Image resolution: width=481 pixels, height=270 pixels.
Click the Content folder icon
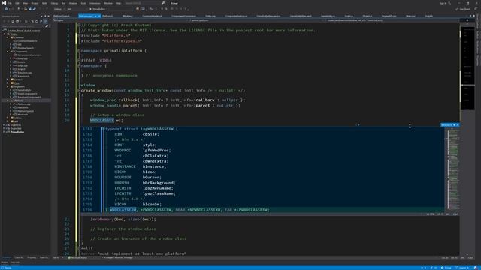click(12, 79)
